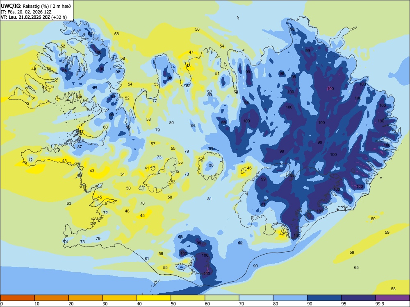The height and width of the screenshot is (307, 410).
Task: Choose the 30–40 amber legend swatch
Action: click(120, 298)
